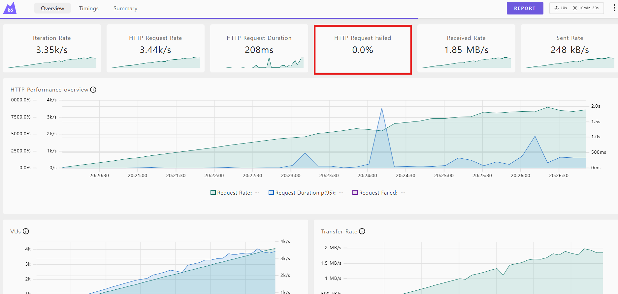Click the REPORT button
This screenshot has width=618, height=294.
(525, 8)
